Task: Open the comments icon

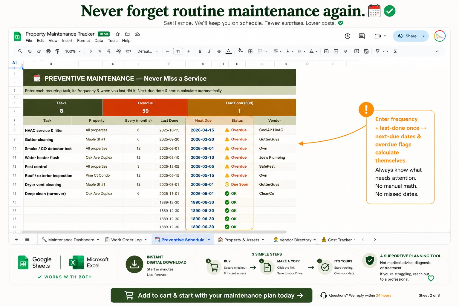Action: (362, 36)
